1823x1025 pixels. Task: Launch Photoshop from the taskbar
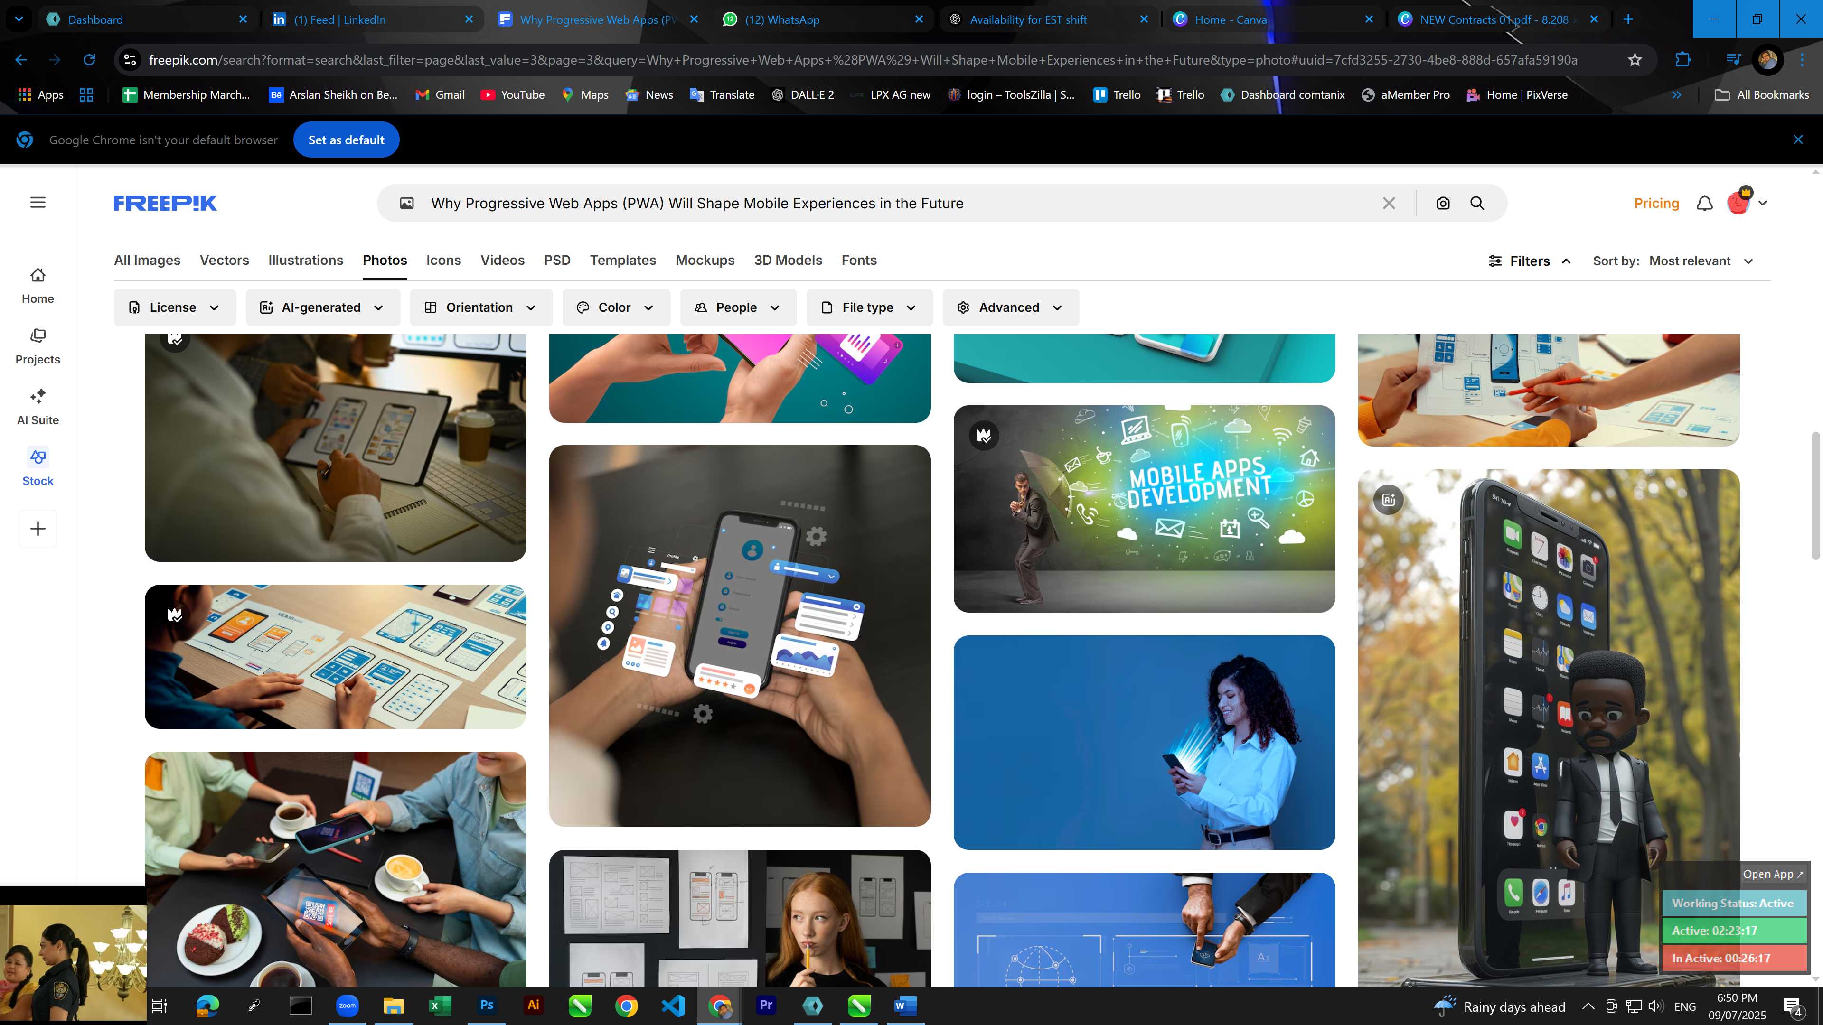pos(487,1005)
